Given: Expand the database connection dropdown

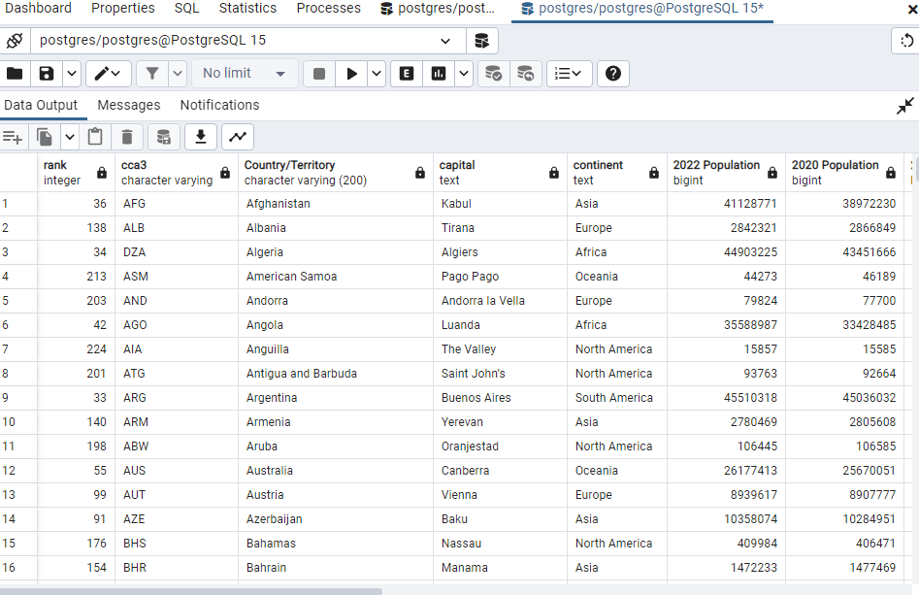Looking at the screenshot, I should (x=445, y=41).
